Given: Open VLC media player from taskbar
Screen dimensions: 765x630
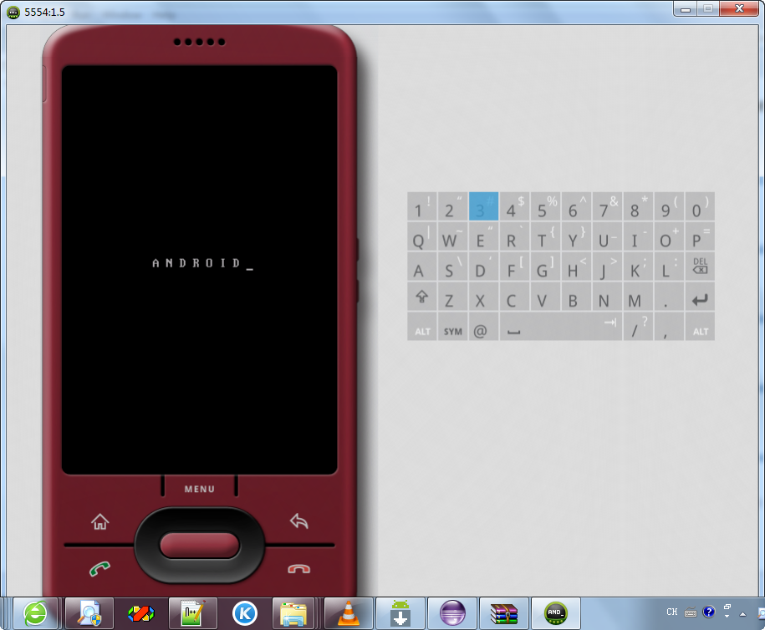Looking at the screenshot, I should coord(349,613).
